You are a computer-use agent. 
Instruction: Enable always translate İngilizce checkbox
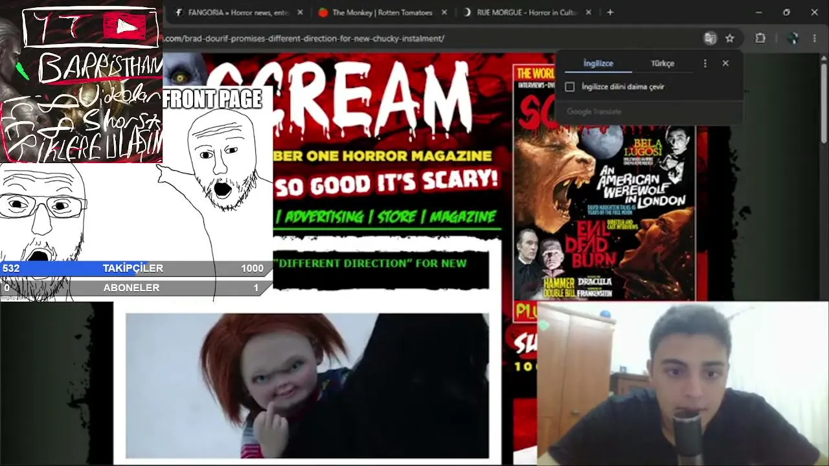(570, 87)
